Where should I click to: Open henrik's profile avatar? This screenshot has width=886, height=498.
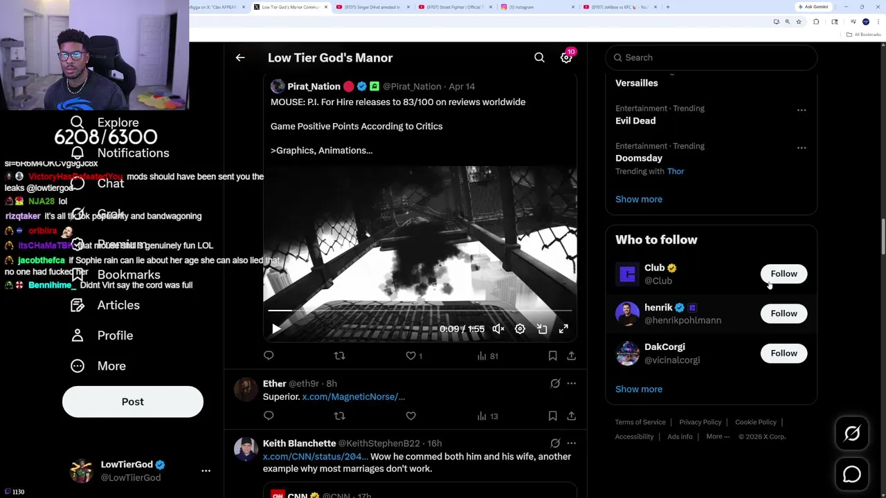[x=628, y=313]
